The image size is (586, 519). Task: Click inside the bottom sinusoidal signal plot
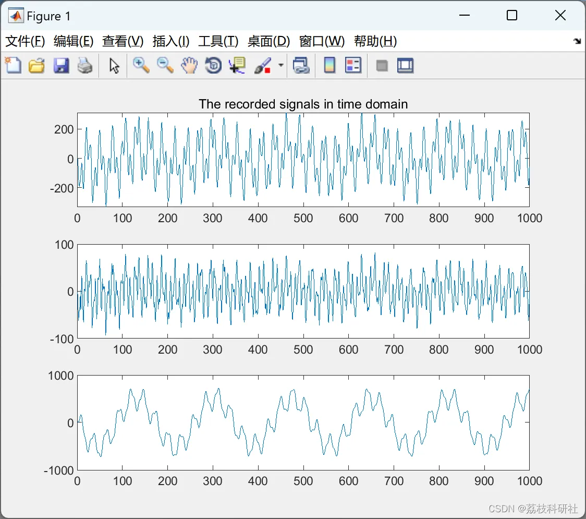tap(303, 423)
